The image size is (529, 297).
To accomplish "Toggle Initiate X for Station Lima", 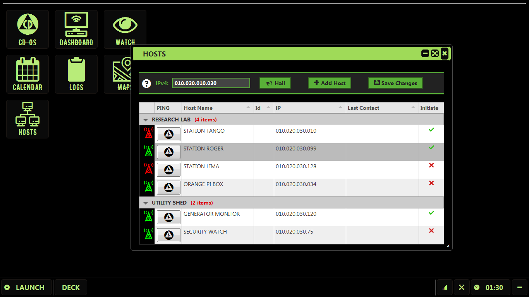I will [431, 166].
